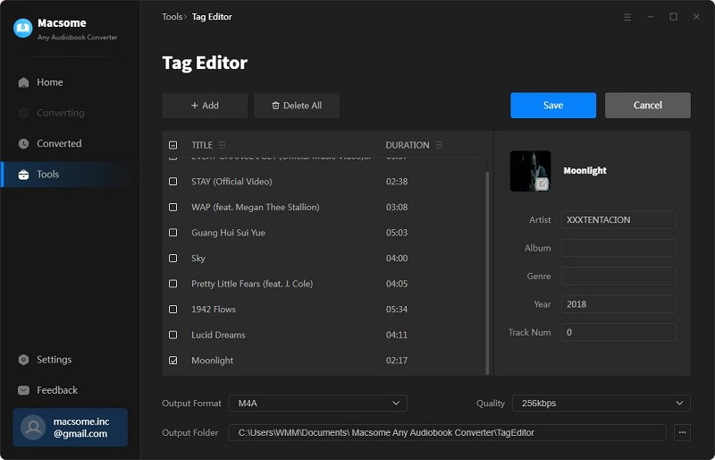Open the hamburger menu in title bar
The image size is (715, 460).
[627, 17]
